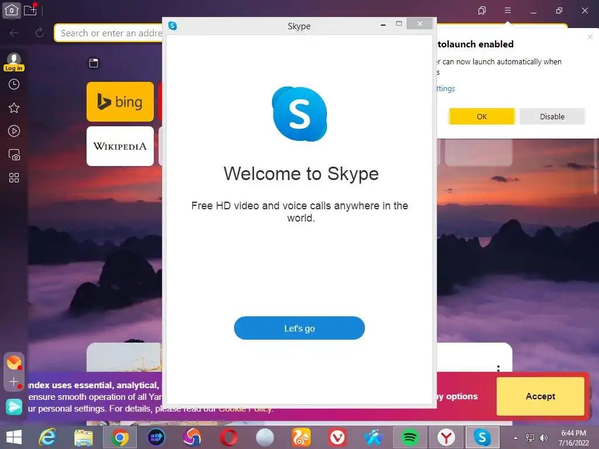The width and height of the screenshot is (599, 449).
Task: Open the Yandex home tab counter icon
Action: click(x=12, y=10)
